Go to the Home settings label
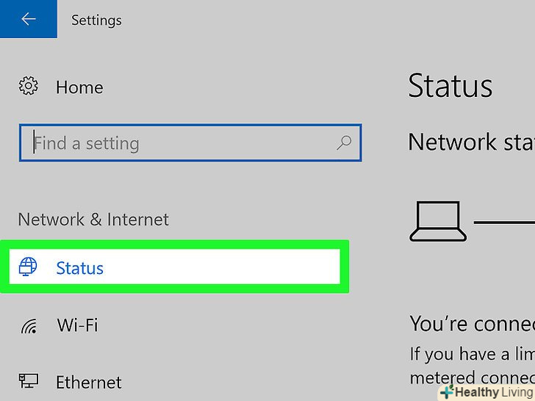Viewport: 535px width, 401px height. coord(79,87)
